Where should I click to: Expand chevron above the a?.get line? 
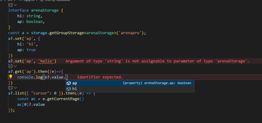(x=15, y=66)
